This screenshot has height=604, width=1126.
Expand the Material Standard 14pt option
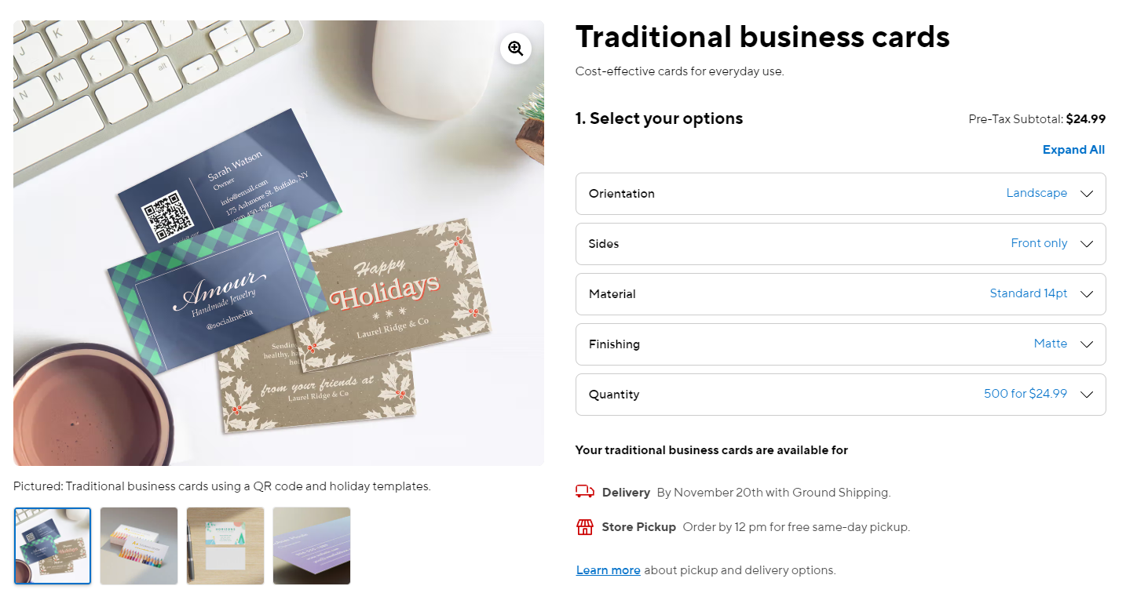click(x=841, y=294)
